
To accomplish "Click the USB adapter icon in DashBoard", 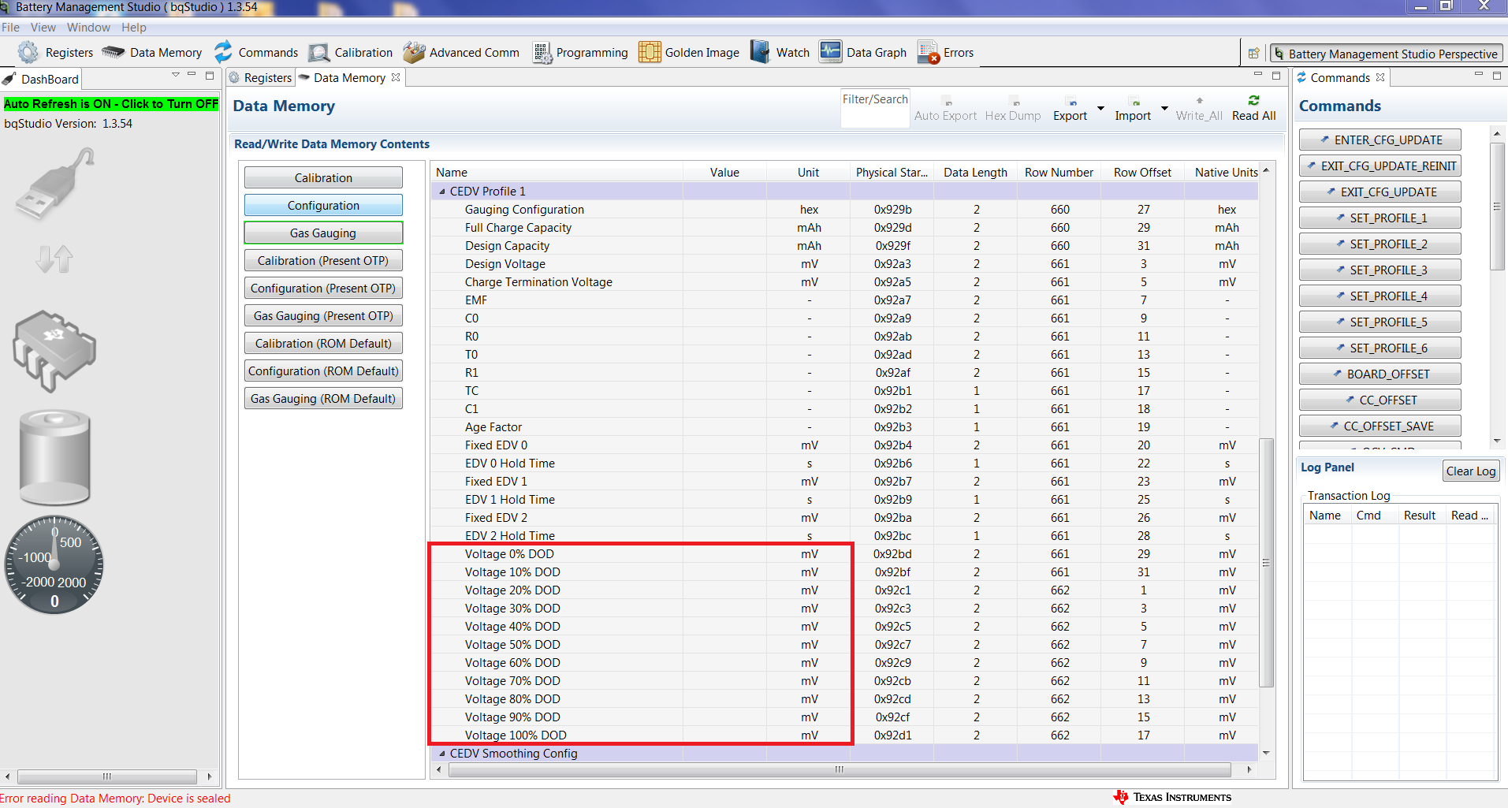I will click(55, 184).
